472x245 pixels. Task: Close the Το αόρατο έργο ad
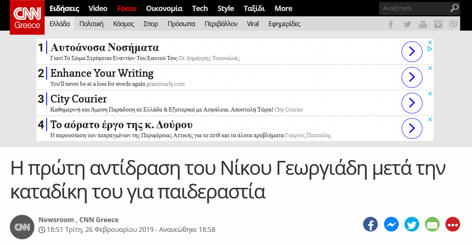(430, 120)
